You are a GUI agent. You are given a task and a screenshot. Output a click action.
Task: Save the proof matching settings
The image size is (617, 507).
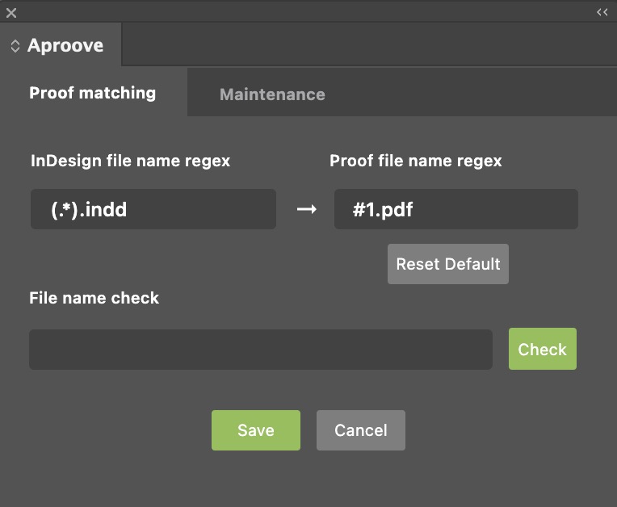pos(256,430)
